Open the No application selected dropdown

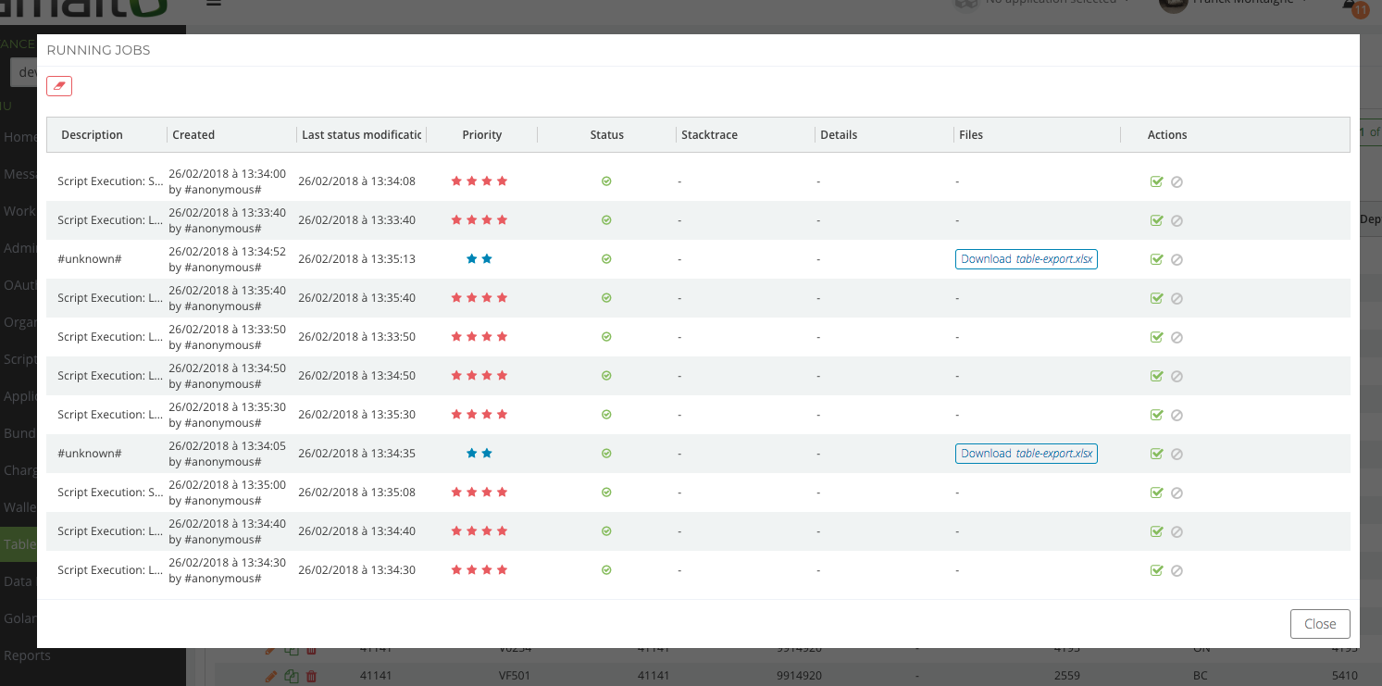tap(1052, 3)
